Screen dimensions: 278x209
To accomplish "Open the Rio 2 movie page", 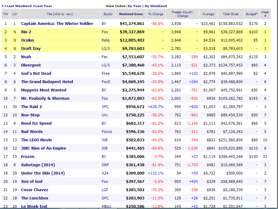I will click(x=26, y=32).
